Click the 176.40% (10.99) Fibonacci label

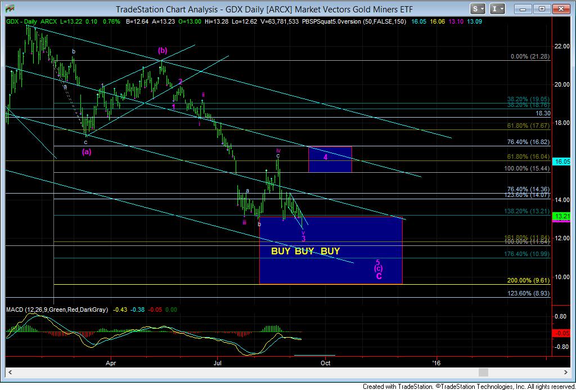tap(527, 254)
